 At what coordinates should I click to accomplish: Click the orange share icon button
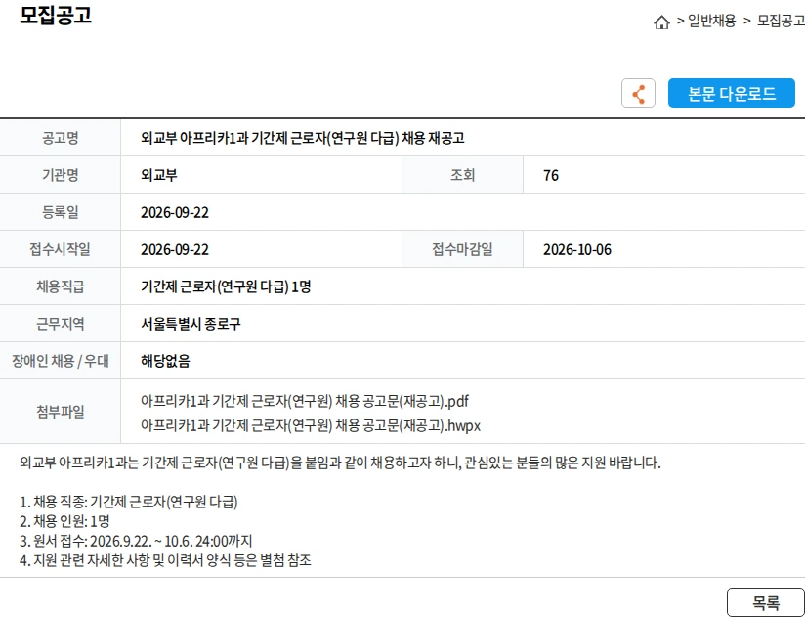pos(638,93)
